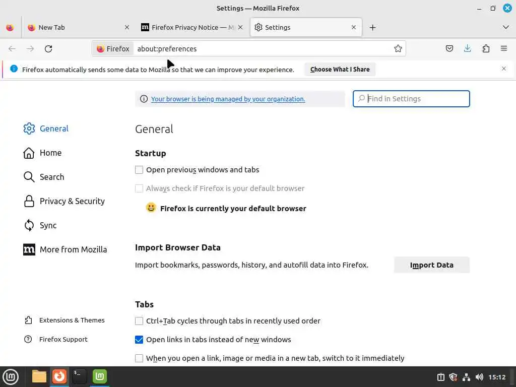Click the forward navigation arrow
This screenshot has height=387, width=516.
pos(30,49)
